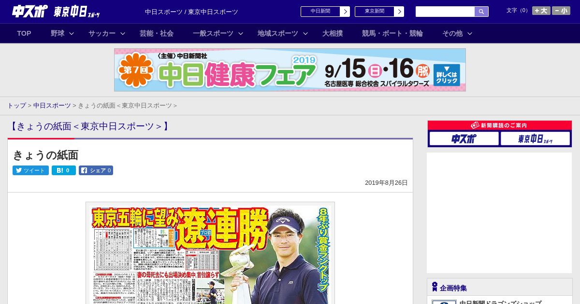580x304 pixels.
Task: Go to 中日スポーツ breadcrumb link
Action: pos(52,106)
